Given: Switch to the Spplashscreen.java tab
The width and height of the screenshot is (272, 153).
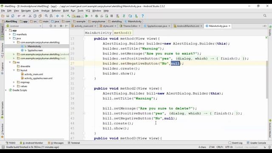Looking at the screenshot, I should click(157, 26).
